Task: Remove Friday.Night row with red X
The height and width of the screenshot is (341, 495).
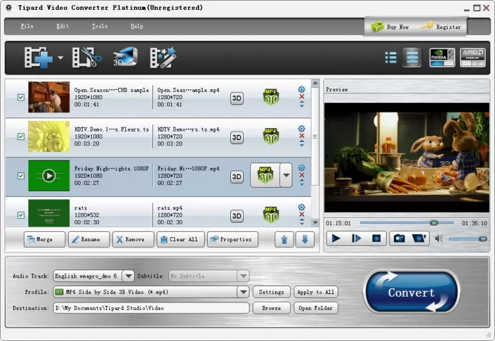Action: click(302, 175)
